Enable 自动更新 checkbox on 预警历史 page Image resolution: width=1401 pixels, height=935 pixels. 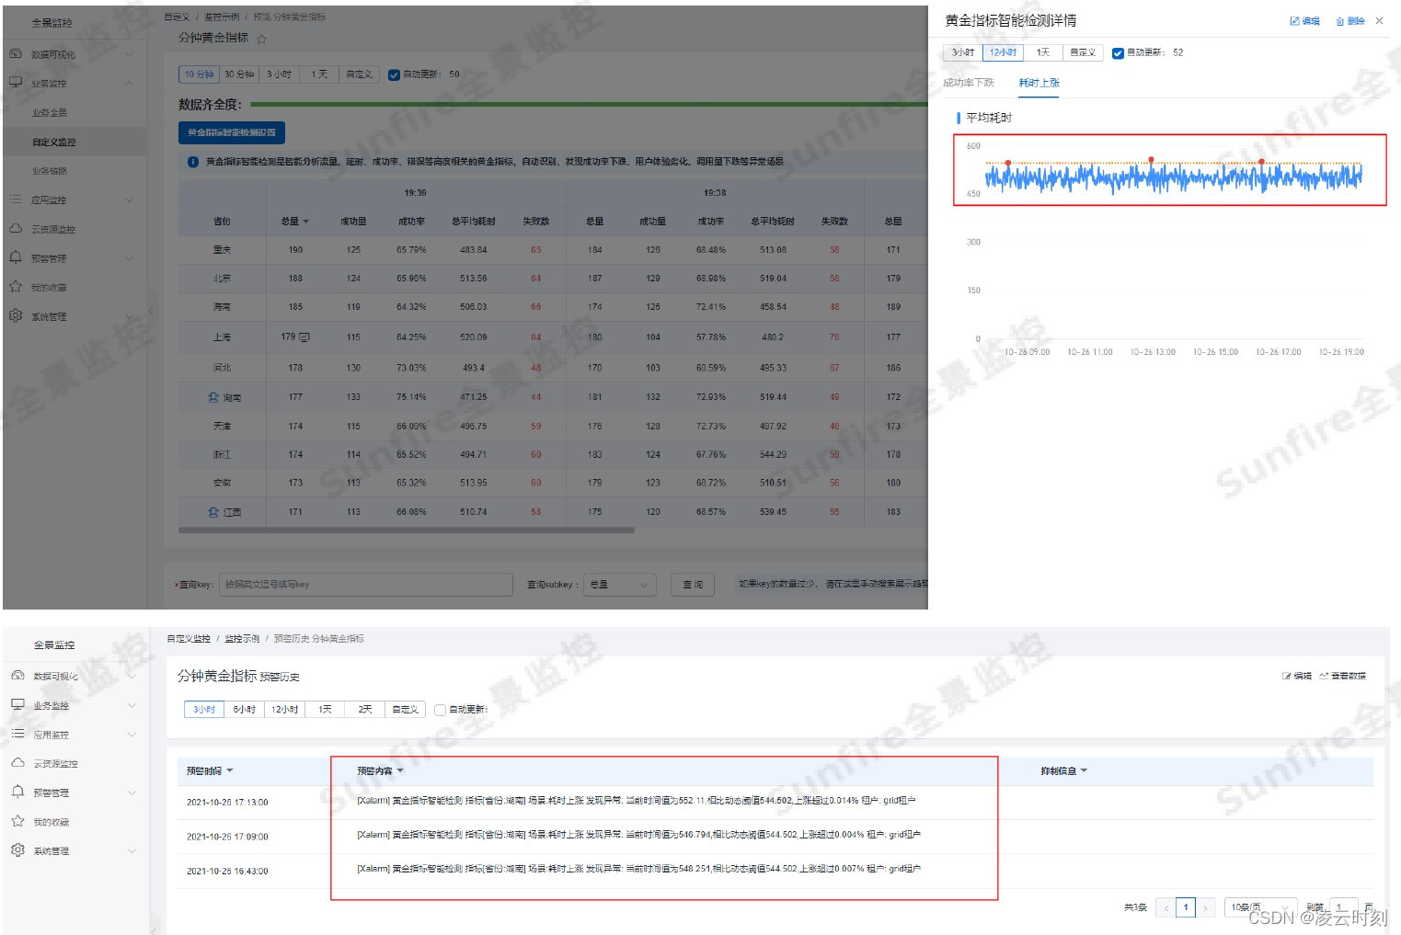click(440, 710)
